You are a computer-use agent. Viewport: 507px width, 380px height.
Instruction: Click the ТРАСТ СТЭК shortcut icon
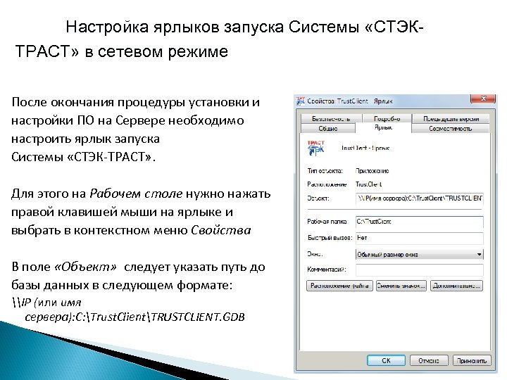point(316,148)
